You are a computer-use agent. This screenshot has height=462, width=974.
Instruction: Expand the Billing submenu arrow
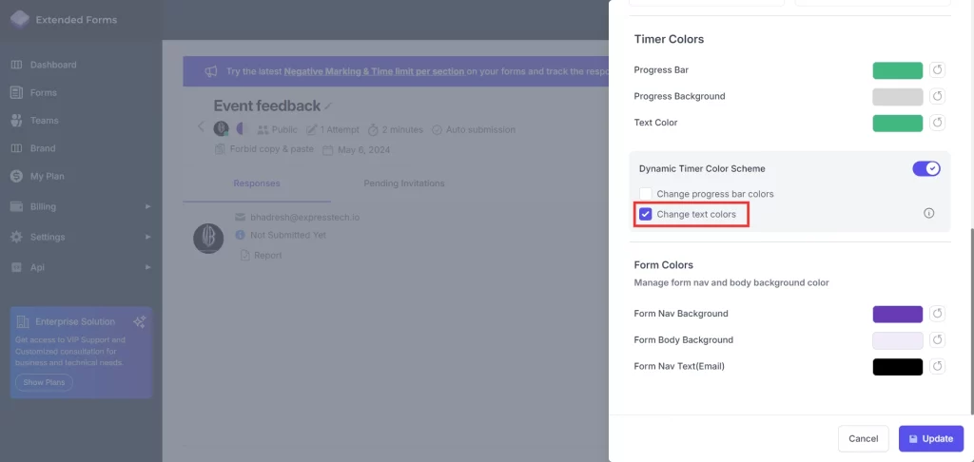point(147,206)
